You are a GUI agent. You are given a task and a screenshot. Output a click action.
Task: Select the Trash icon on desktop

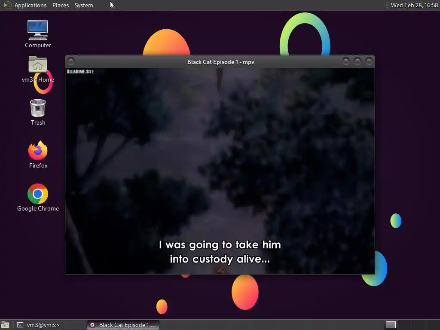pos(38,112)
